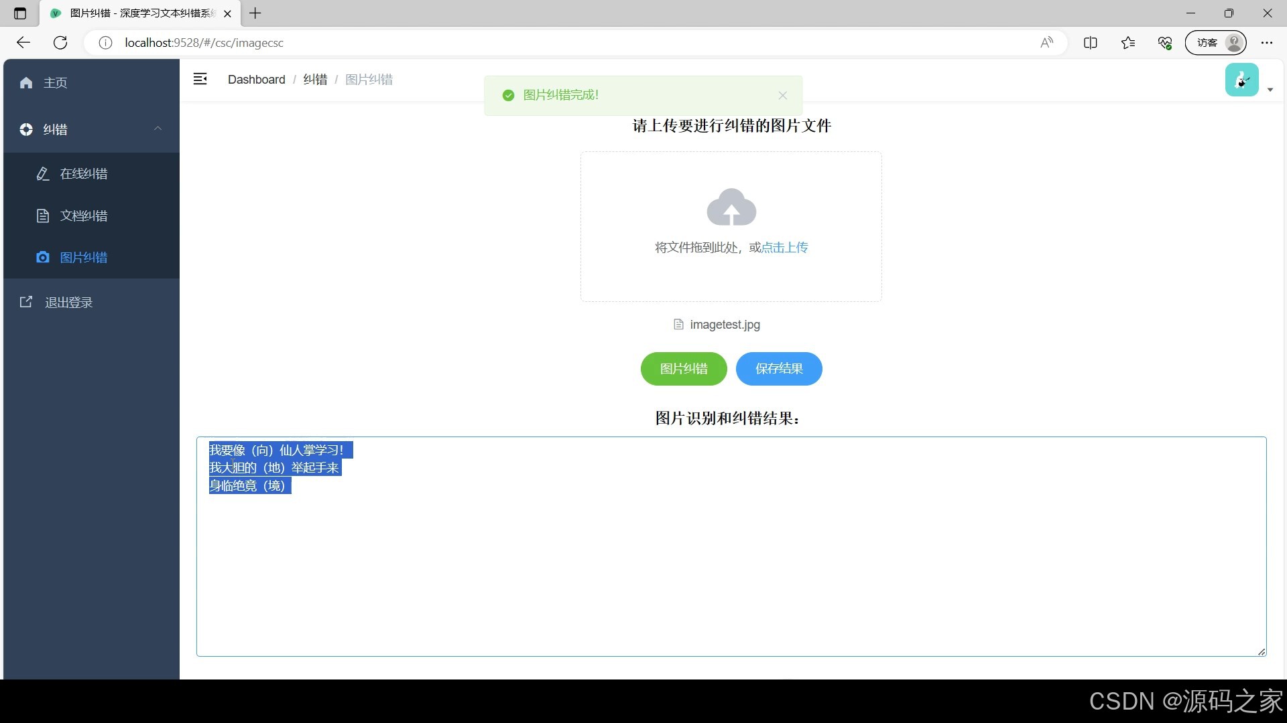Toggle the split screen browser button
1287x723 pixels.
point(1091,42)
